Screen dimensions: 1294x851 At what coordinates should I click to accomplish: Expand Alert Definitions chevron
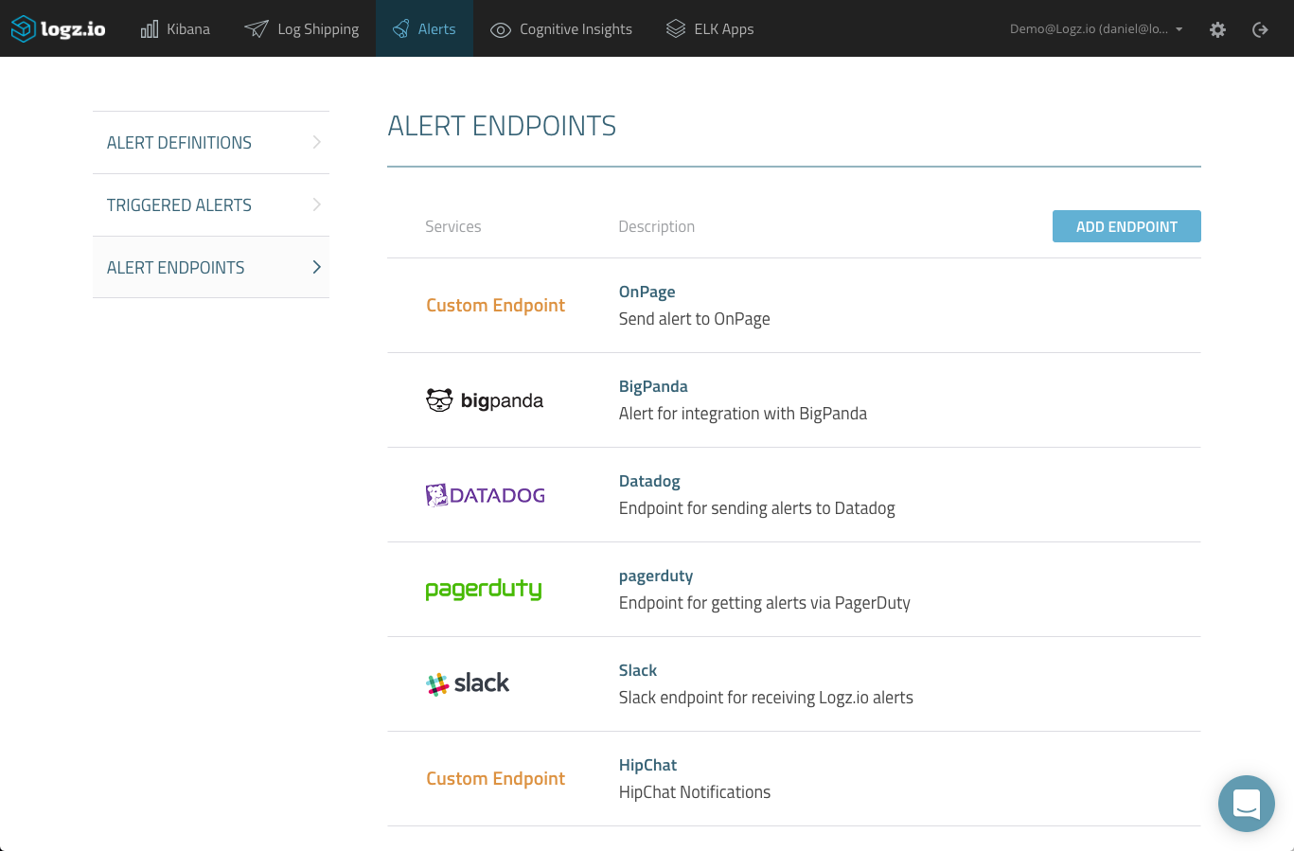pos(316,142)
